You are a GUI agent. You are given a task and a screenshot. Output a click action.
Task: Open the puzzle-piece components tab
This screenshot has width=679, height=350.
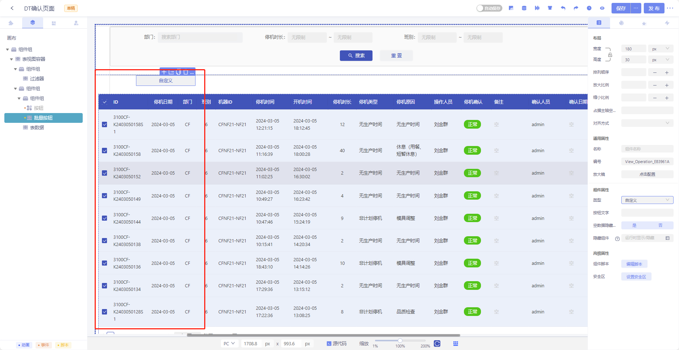click(x=11, y=23)
